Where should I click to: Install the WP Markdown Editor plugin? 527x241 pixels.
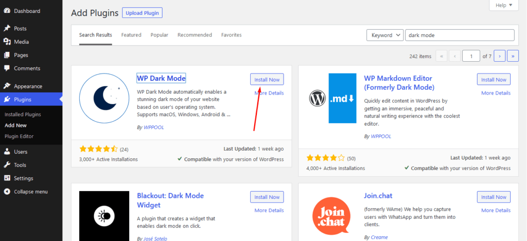coord(494,80)
